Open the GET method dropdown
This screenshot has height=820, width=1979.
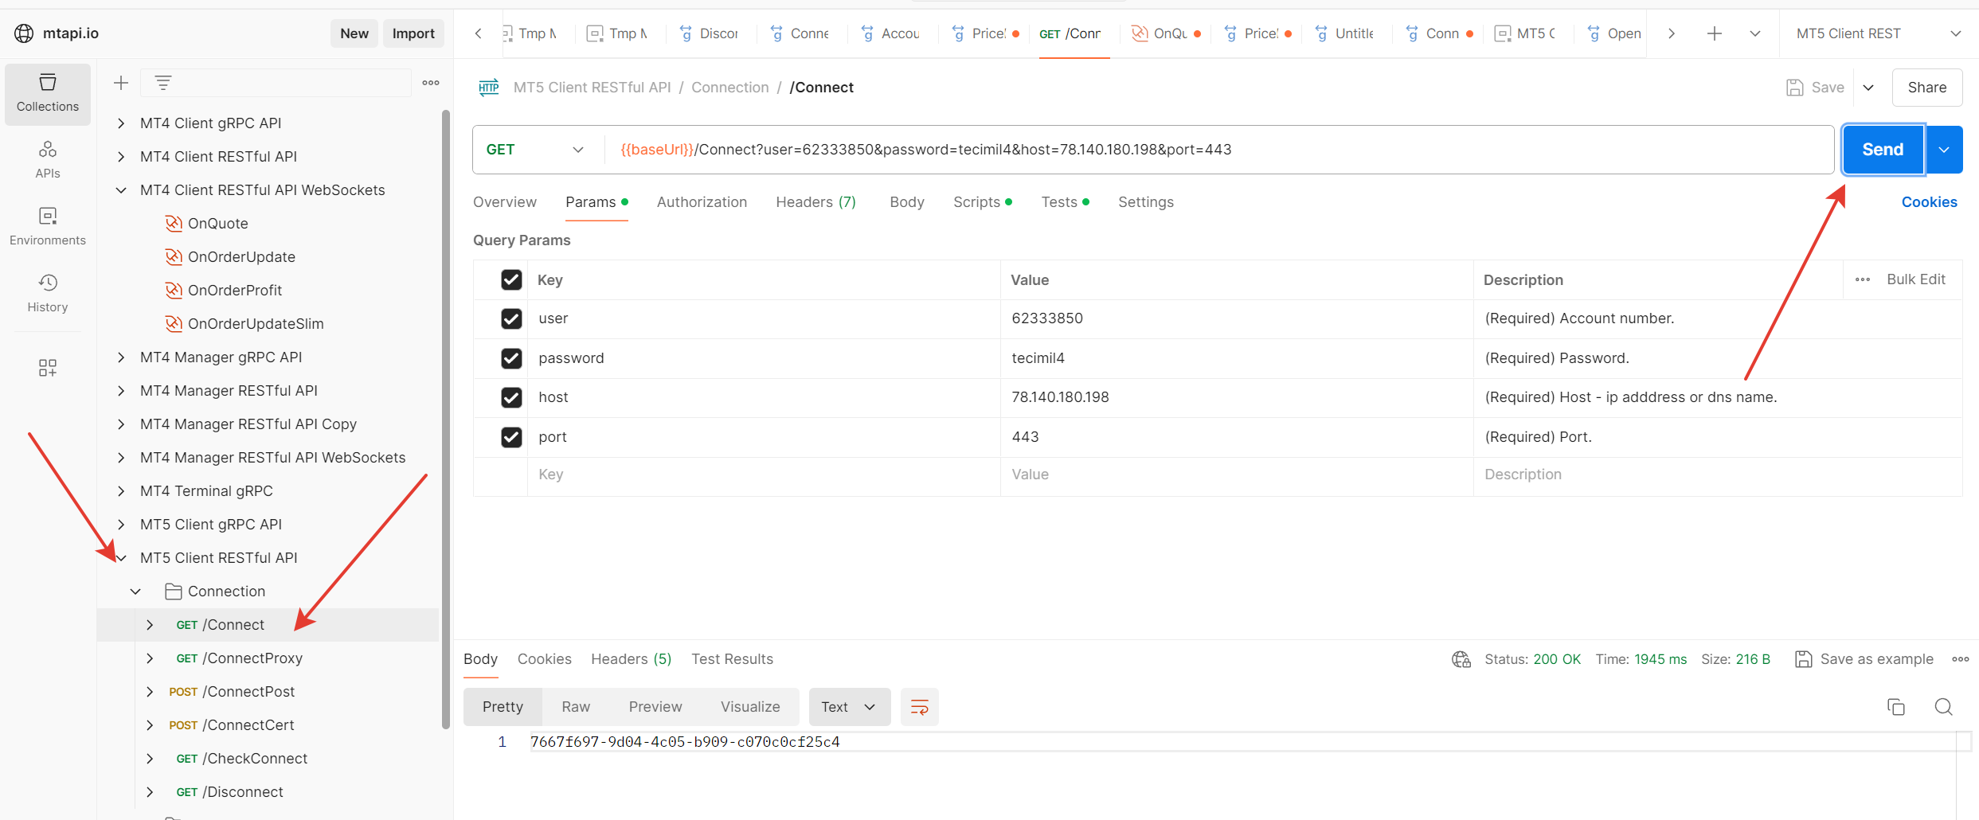577,149
